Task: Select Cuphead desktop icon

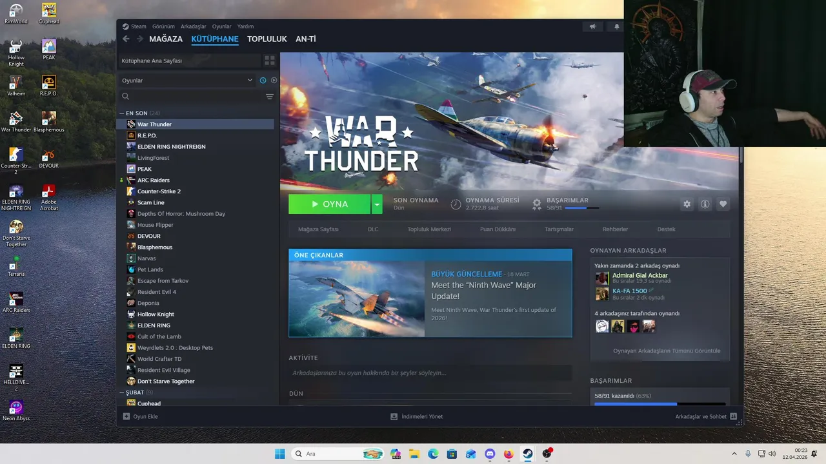Action: (49, 14)
